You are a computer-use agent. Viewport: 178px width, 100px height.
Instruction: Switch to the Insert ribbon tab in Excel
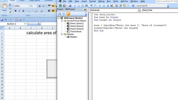[22, 1]
